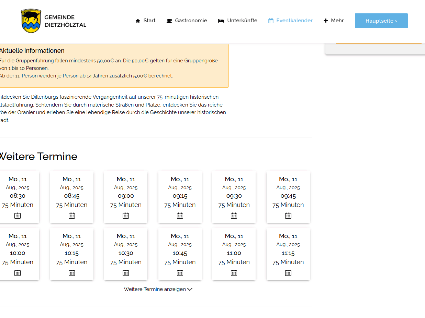
Task: Choose the 11:00 appointment time card
Action: tap(234, 254)
